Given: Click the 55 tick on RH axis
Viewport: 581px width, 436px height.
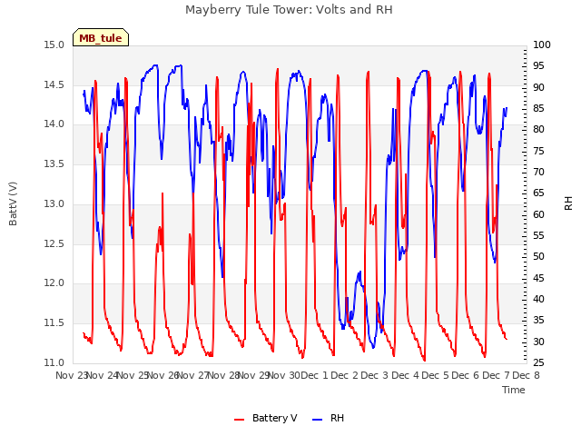Looking at the screenshot, I should click(x=538, y=236).
